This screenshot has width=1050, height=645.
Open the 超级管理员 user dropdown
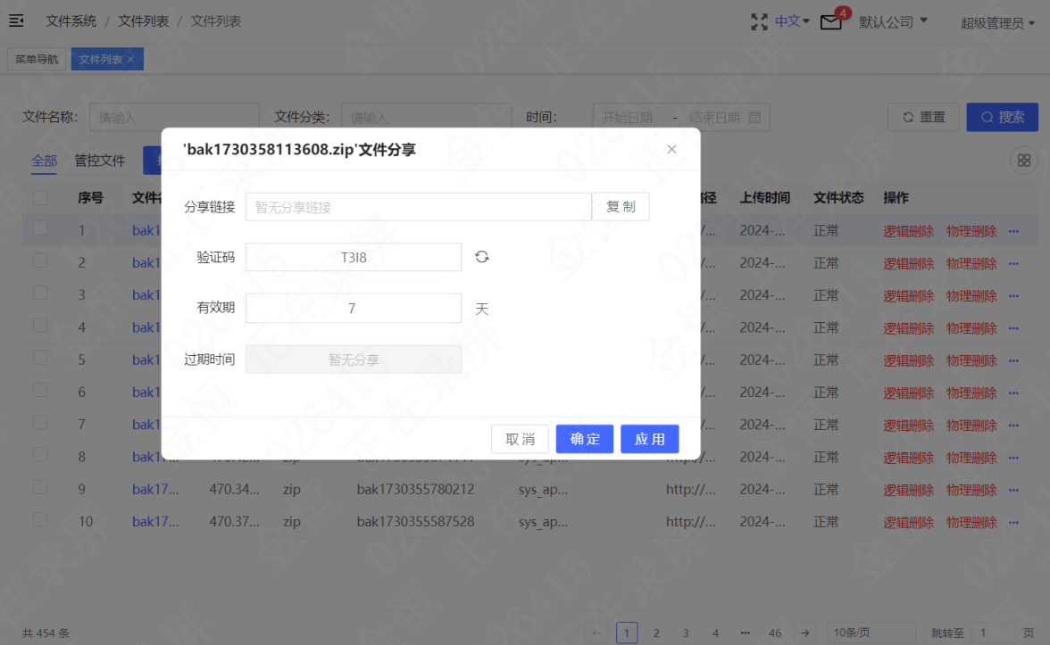coord(998,23)
